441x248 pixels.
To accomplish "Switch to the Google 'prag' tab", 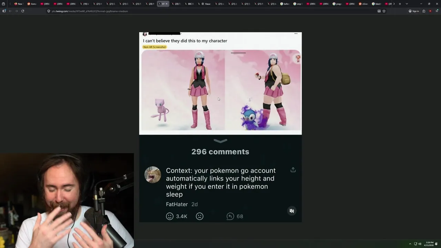I will 337,4.
